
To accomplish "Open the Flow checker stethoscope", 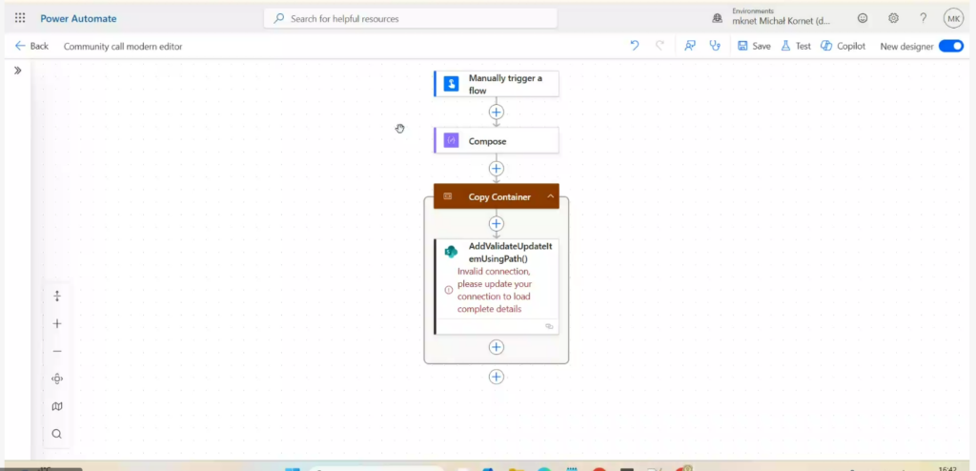I will click(x=715, y=46).
